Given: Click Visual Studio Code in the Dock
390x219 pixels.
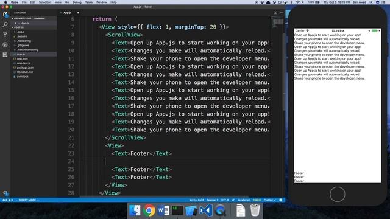Looking at the screenshot, I should point(206,210).
